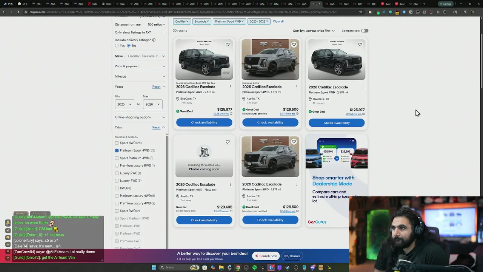Clear all active filters
This screenshot has height=272, width=483.
pyautogui.click(x=278, y=22)
